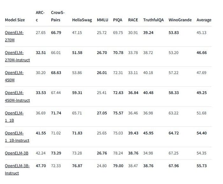Select the 66.79 CrowS-Pairs score cell
Image resolution: width=223 pixels, height=184 pixels.
click(x=56, y=33)
